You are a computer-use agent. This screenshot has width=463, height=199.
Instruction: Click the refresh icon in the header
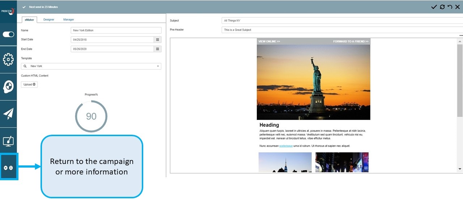click(x=442, y=7)
